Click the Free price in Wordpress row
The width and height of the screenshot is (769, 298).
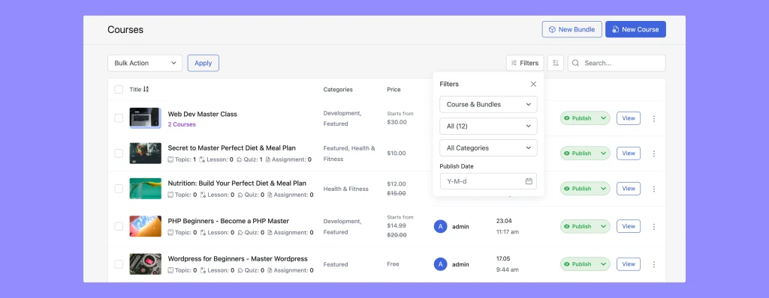[x=393, y=264]
